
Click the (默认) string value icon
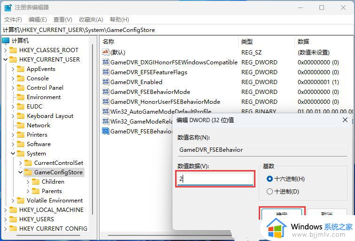coord(106,52)
